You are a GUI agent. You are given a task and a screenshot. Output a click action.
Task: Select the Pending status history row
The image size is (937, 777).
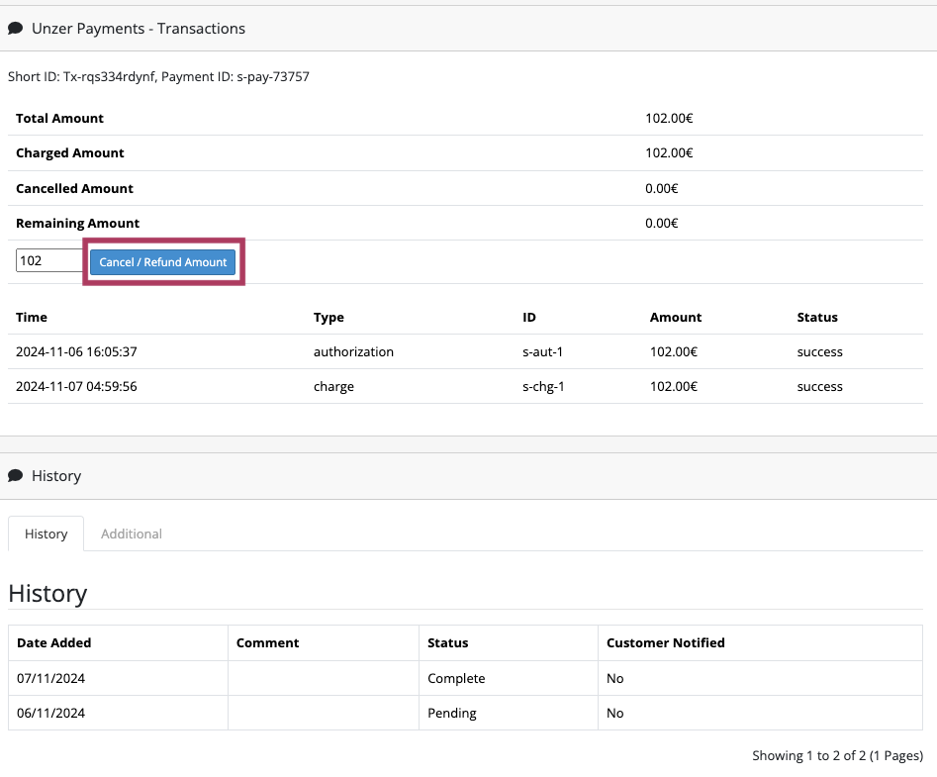coord(465,713)
